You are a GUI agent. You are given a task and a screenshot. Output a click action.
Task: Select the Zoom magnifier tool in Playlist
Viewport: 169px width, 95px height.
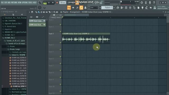(55, 12)
